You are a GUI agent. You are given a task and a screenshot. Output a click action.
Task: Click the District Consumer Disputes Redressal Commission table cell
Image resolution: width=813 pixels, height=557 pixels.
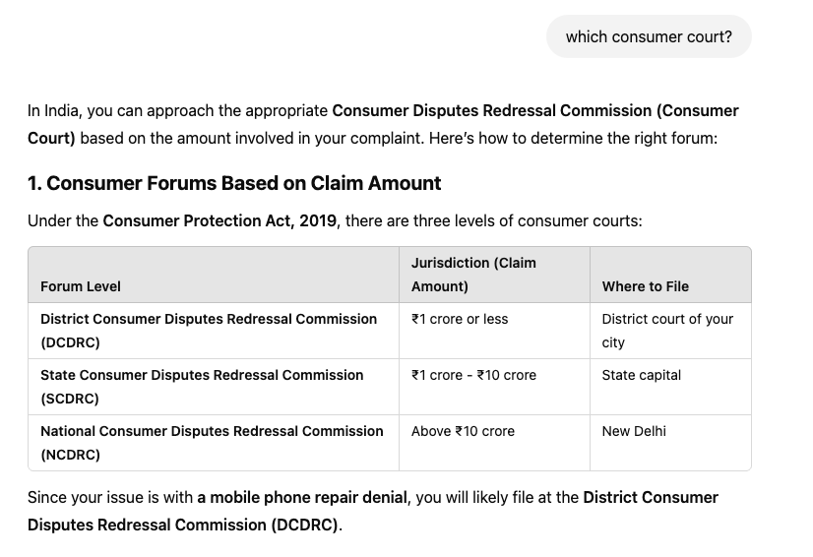tap(209, 331)
